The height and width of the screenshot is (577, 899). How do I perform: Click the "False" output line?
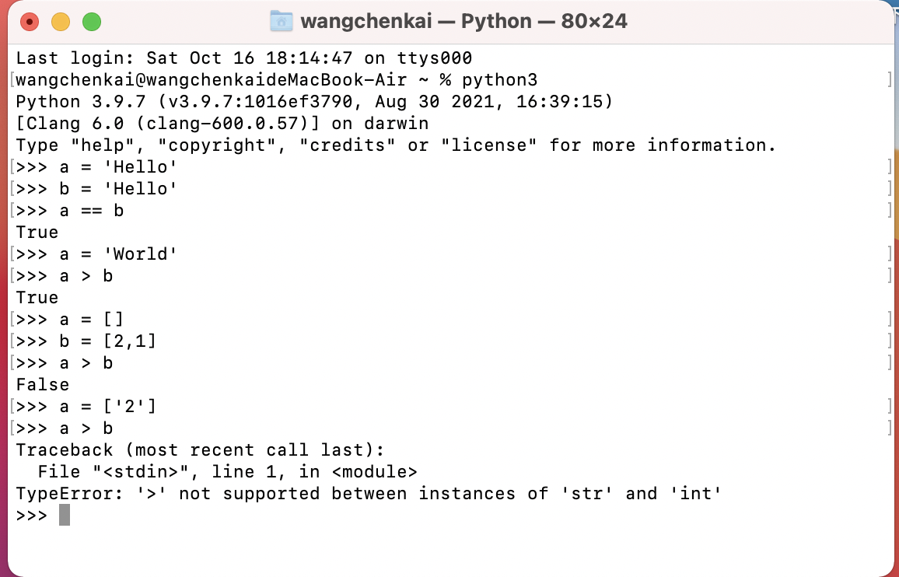(43, 384)
